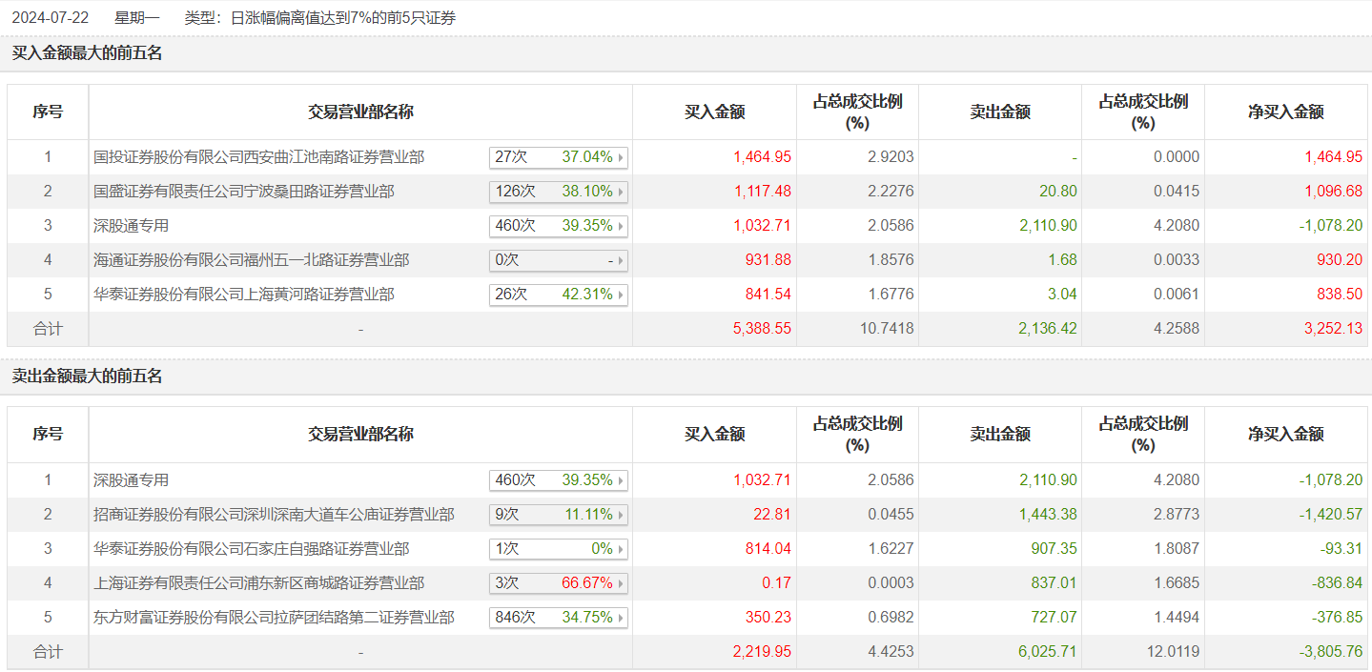Open 华泰证券上海黄河路证券营业部 link

244,295
